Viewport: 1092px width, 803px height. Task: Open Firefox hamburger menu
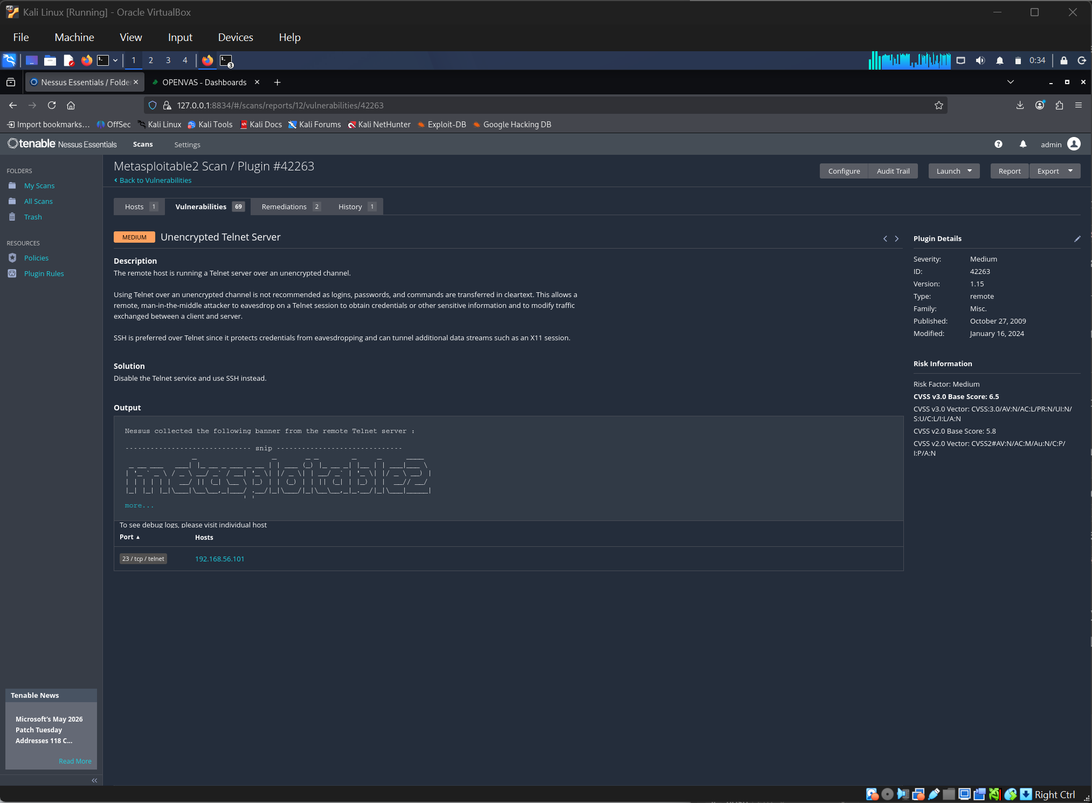click(1079, 105)
